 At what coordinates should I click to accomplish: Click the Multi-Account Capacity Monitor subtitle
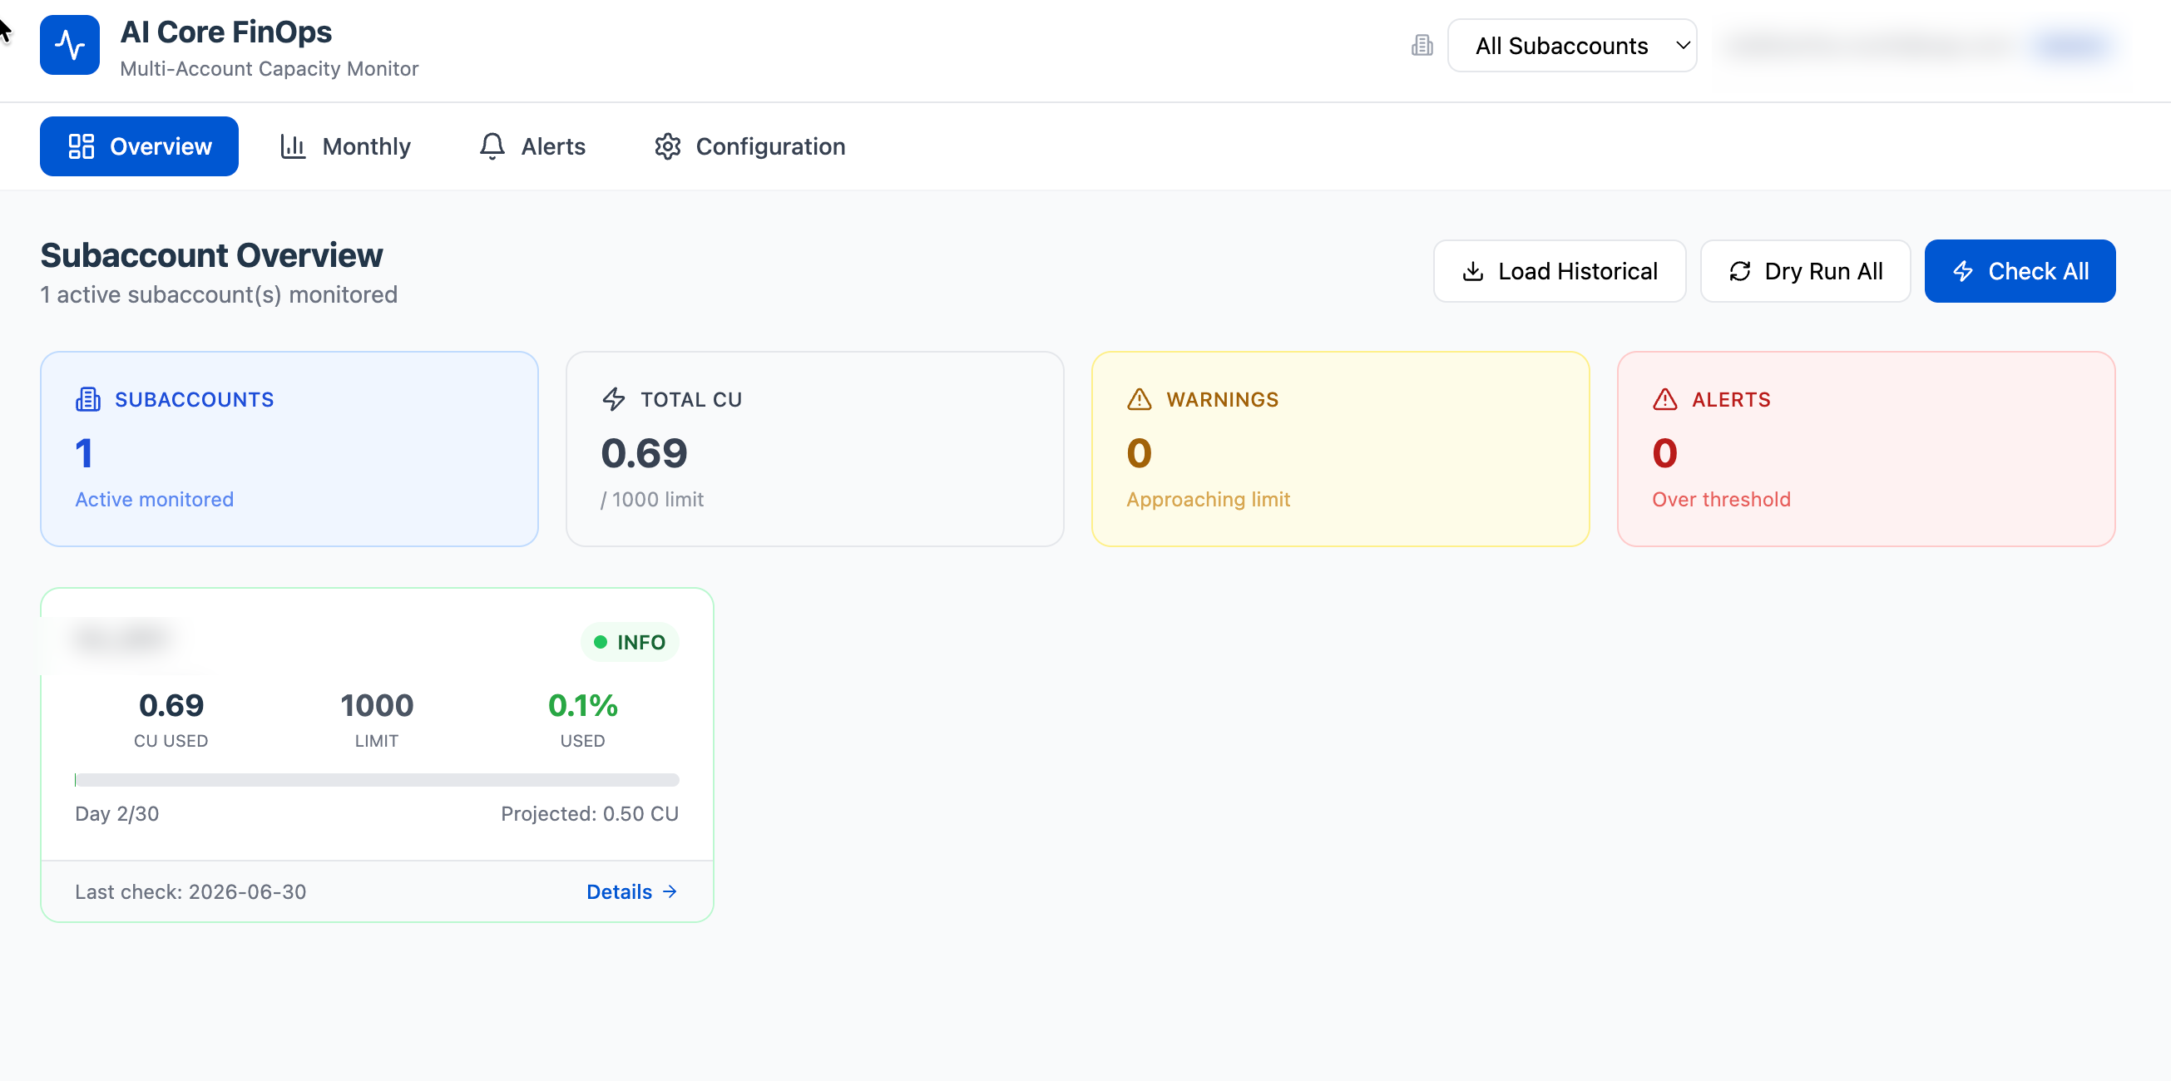click(269, 69)
